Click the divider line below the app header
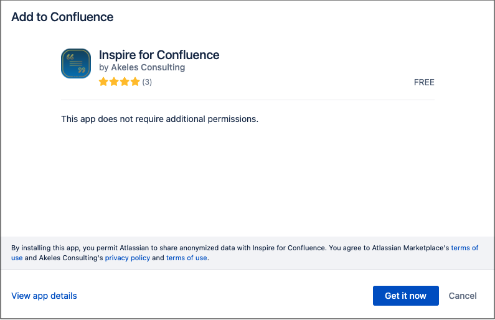The image size is (495, 320). click(x=247, y=100)
